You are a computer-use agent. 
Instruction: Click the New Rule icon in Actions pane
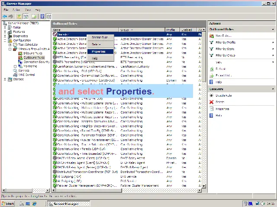click(x=212, y=36)
